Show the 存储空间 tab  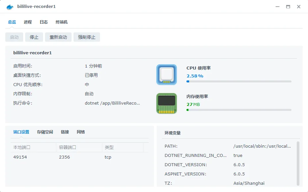click(45, 132)
